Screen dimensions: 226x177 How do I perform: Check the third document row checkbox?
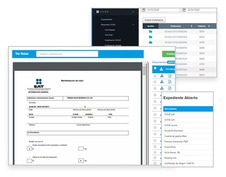tap(155, 88)
